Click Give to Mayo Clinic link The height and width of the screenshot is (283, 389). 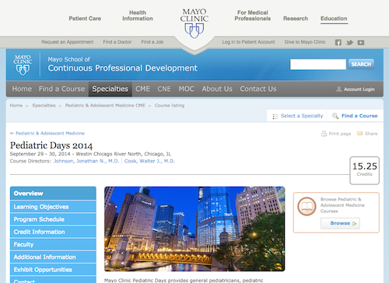pos(305,42)
